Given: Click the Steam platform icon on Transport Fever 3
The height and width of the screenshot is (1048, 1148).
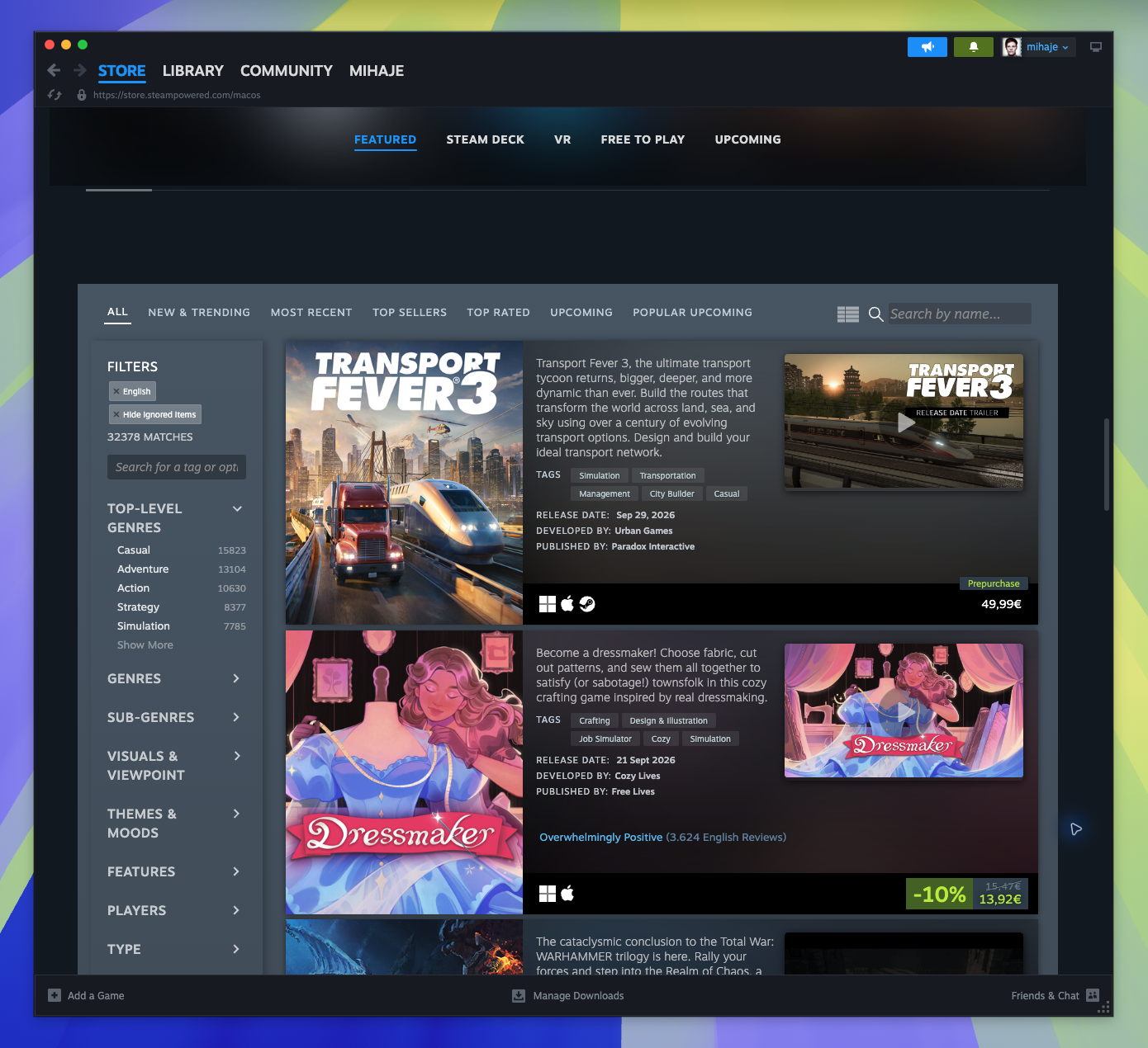Looking at the screenshot, I should coord(587,604).
